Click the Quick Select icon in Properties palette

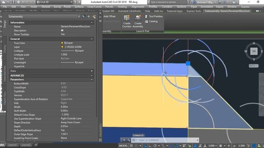94,16
